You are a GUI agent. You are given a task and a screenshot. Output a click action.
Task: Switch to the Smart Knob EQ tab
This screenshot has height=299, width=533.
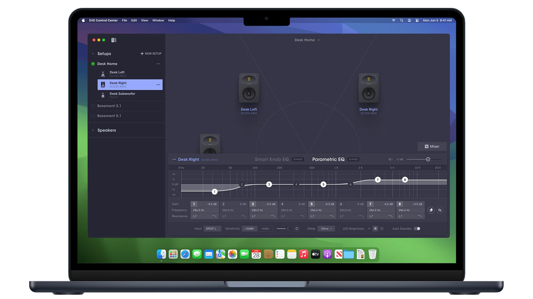pyautogui.click(x=271, y=159)
